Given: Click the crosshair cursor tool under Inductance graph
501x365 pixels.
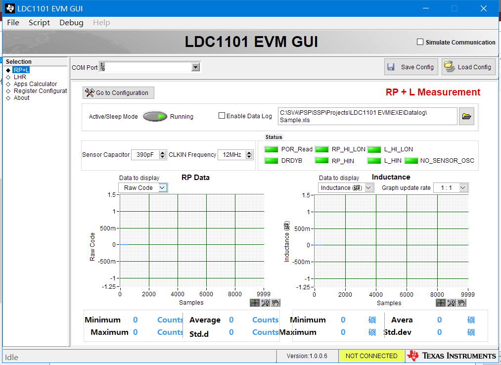Looking at the screenshot, I should [441, 303].
